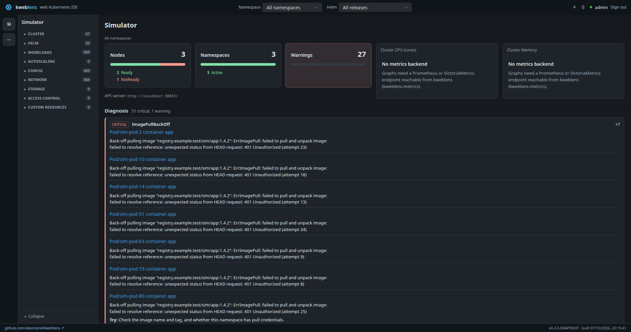Open the info icon in the header
This screenshot has height=332, width=631.
click(x=583, y=7)
